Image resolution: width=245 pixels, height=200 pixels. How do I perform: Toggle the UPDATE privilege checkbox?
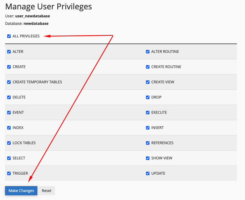[x=148, y=173]
